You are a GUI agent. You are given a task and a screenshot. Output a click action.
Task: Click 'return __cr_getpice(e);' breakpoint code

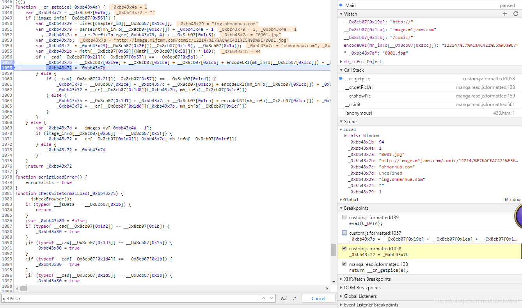378,270
